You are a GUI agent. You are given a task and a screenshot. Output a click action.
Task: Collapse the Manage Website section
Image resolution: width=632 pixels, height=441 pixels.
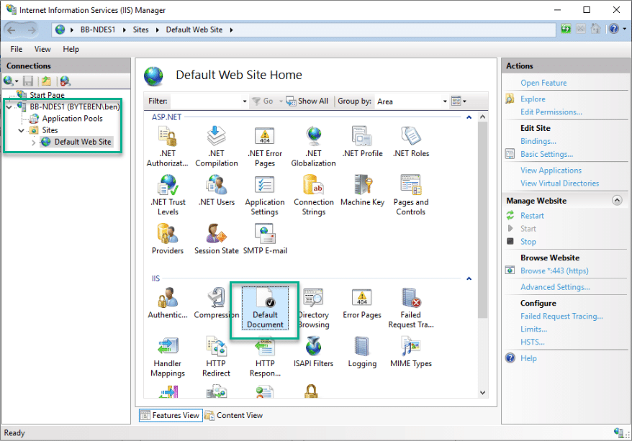click(x=617, y=200)
